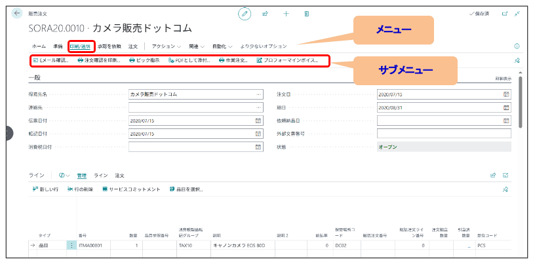Select the 印刷/送信 menu tab

(x=80, y=47)
